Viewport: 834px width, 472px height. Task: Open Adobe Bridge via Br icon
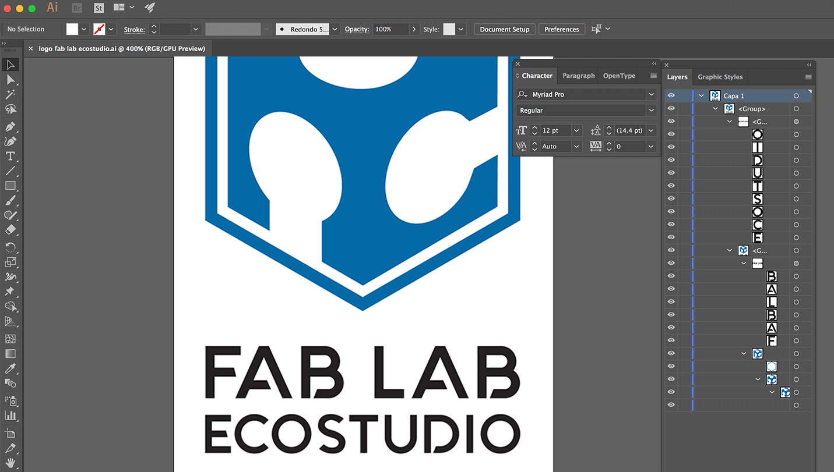pyautogui.click(x=76, y=8)
